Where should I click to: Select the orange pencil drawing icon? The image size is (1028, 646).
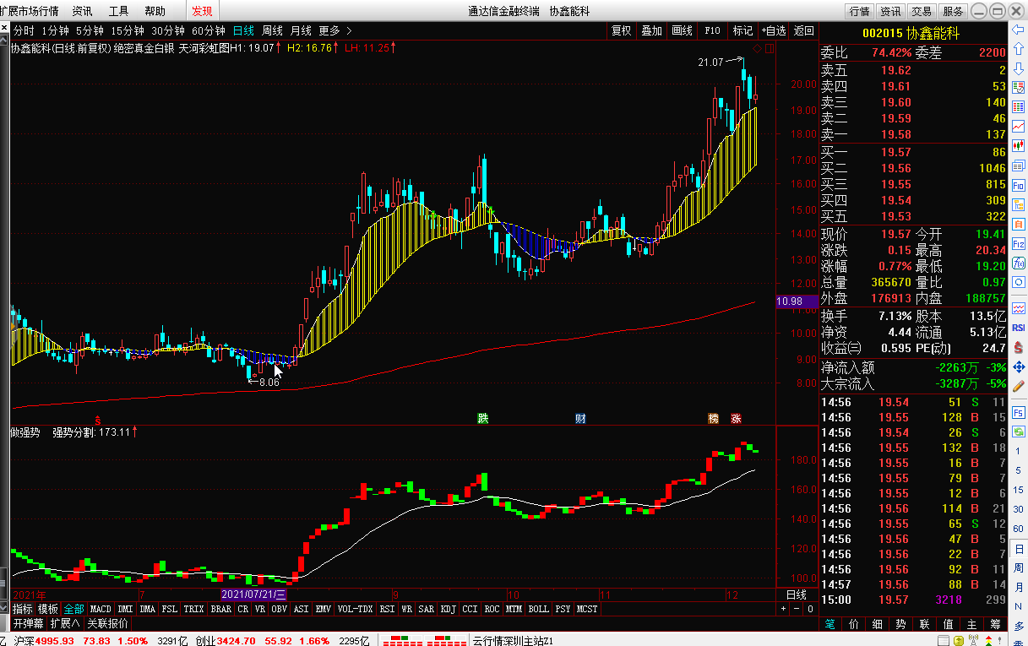coord(1019,386)
